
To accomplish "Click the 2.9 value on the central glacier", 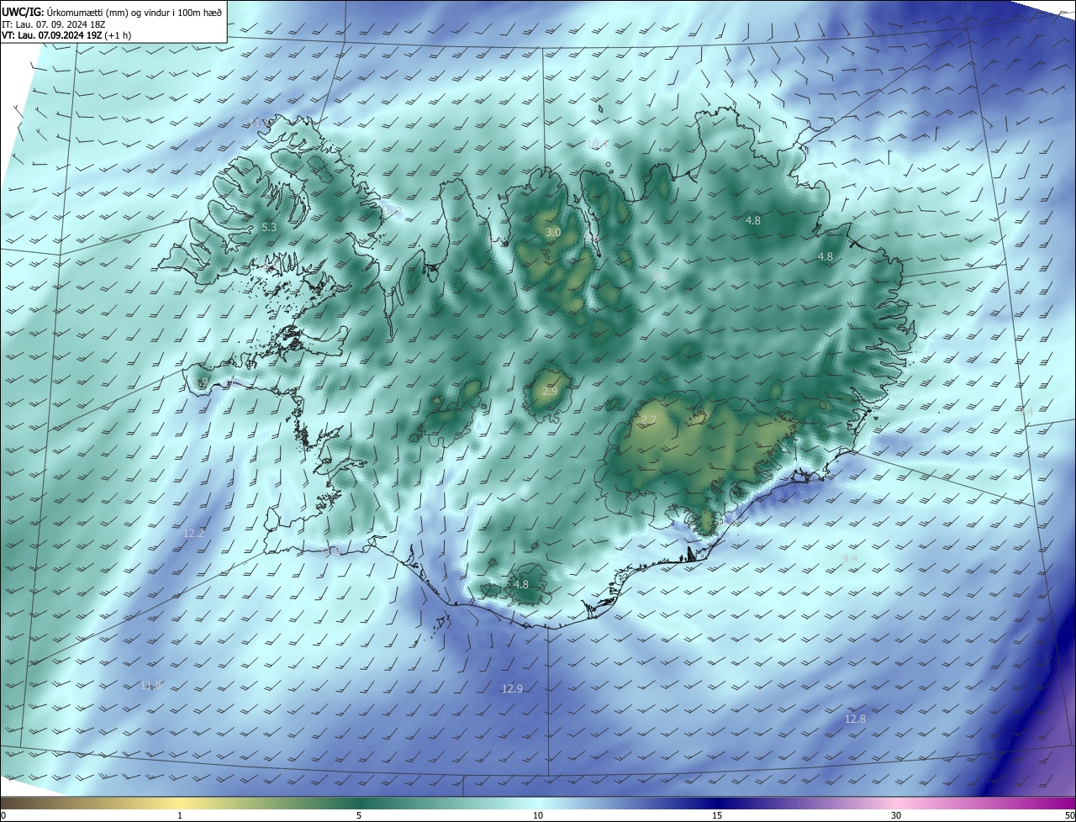I will tap(550, 392).
